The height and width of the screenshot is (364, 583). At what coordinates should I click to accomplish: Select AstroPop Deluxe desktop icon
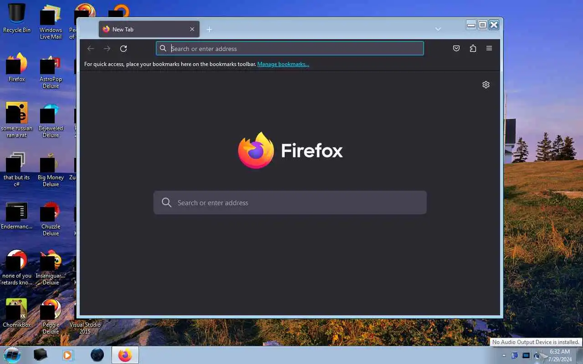[x=51, y=72]
